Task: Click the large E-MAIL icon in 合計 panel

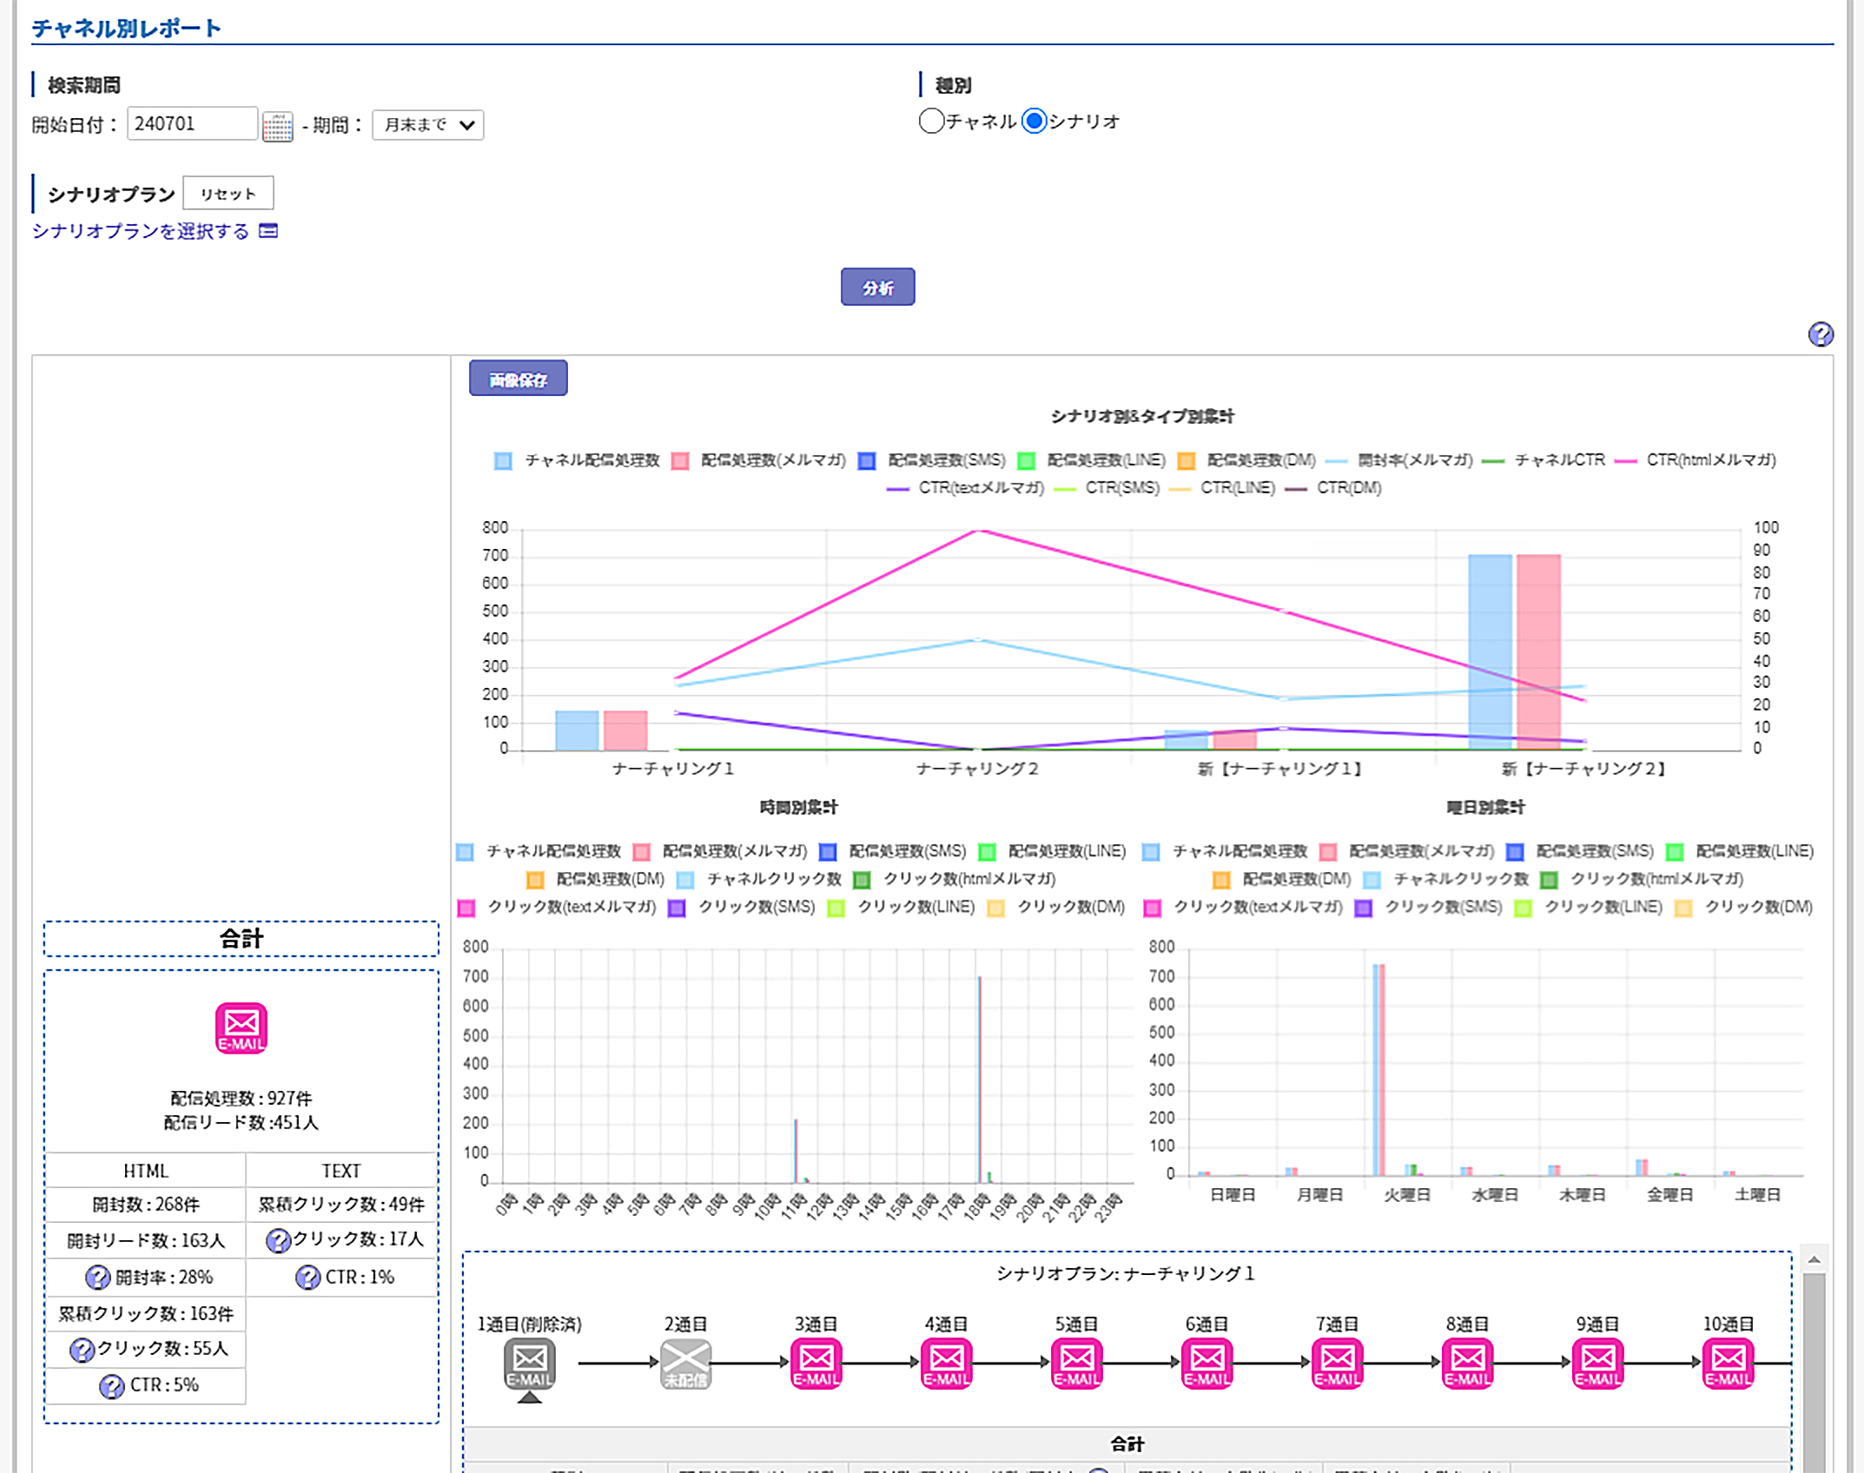Action: 241,1028
